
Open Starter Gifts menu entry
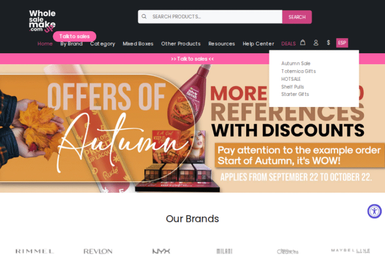pos(295,94)
